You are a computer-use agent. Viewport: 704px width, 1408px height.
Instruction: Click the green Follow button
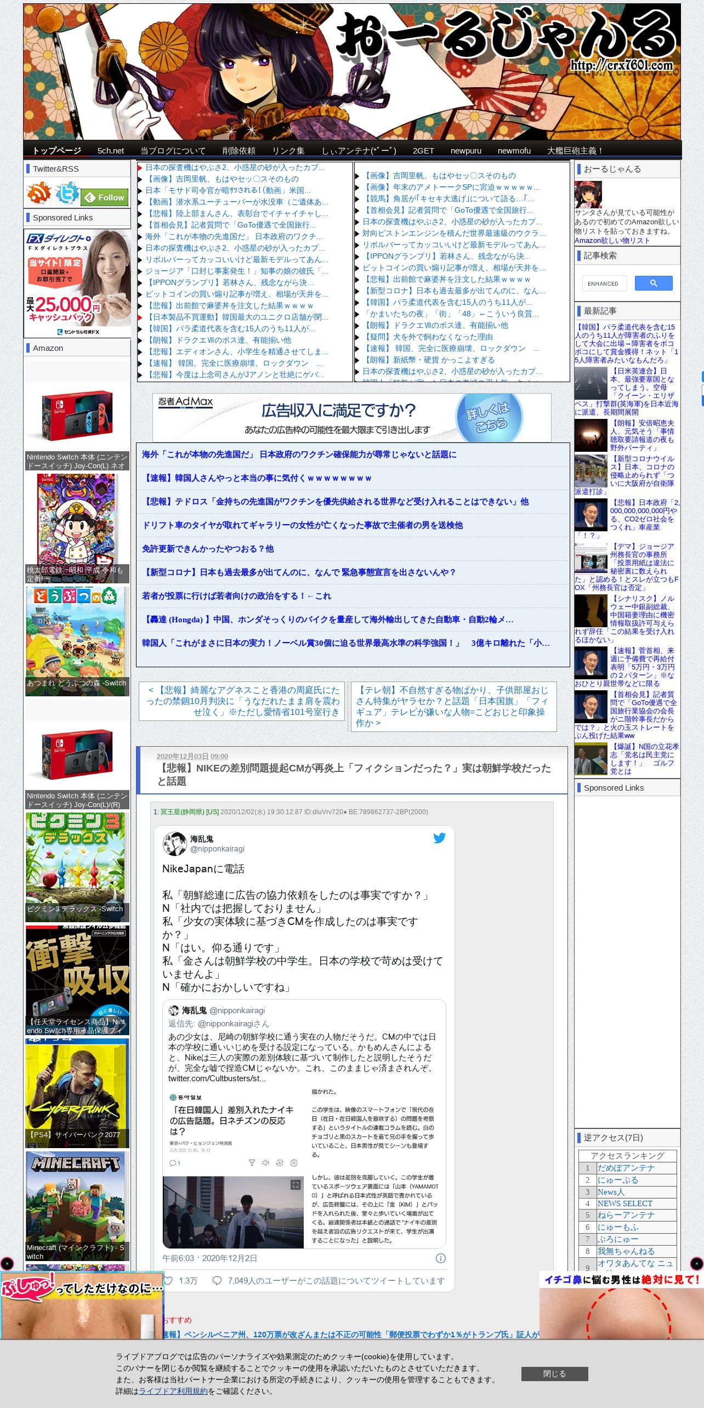click(105, 197)
